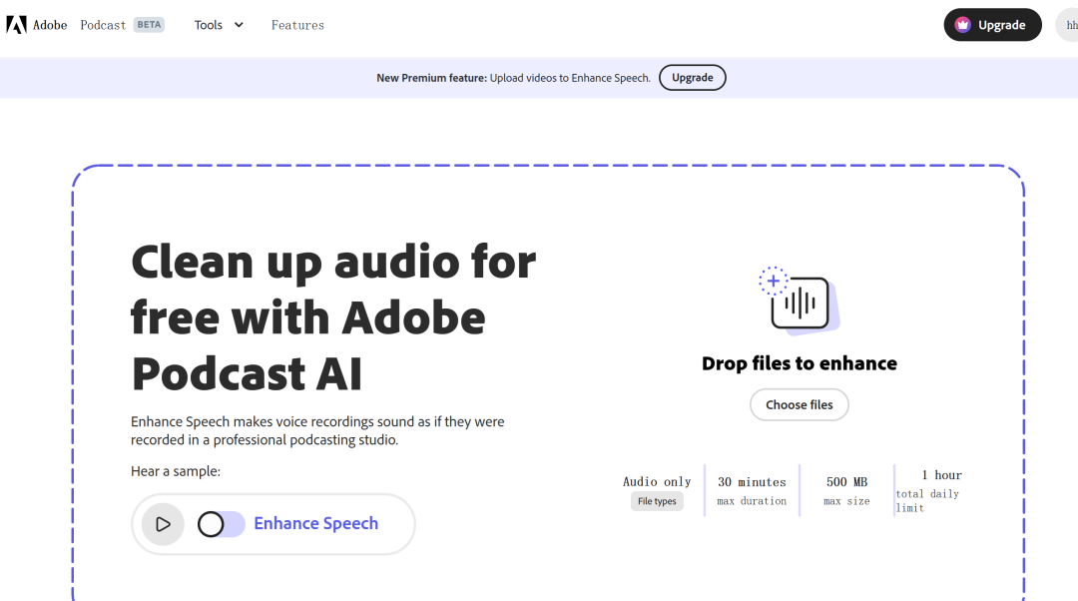Open the File types badge

[657, 501]
